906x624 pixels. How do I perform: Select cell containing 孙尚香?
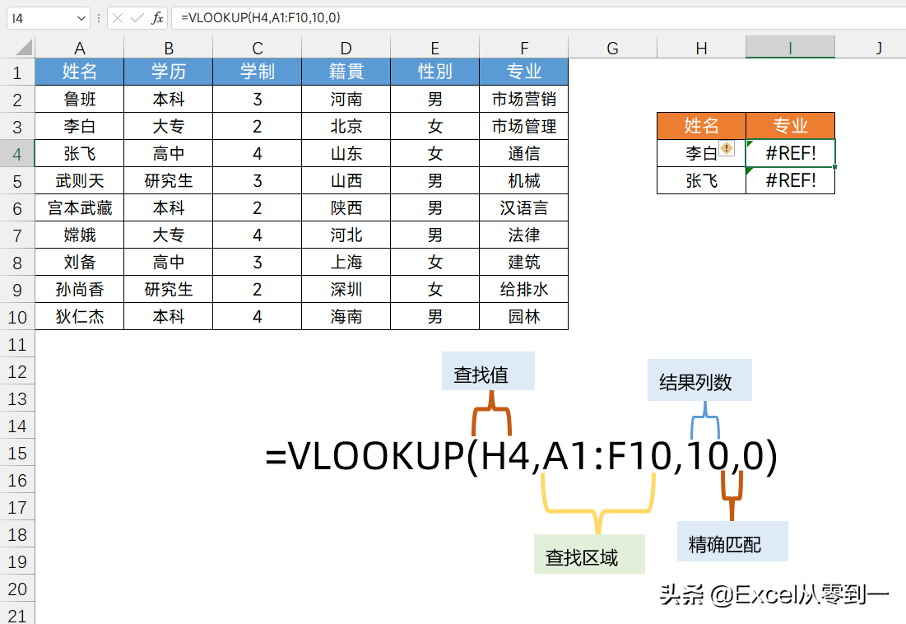(80, 289)
